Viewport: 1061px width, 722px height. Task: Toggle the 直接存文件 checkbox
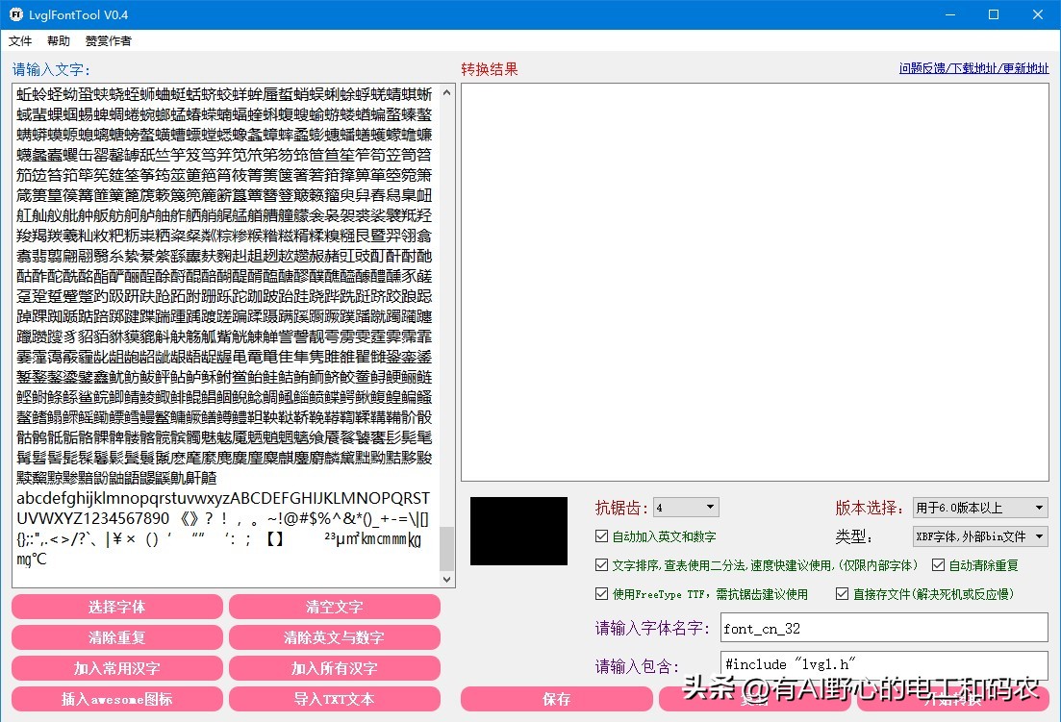click(841, 591)
